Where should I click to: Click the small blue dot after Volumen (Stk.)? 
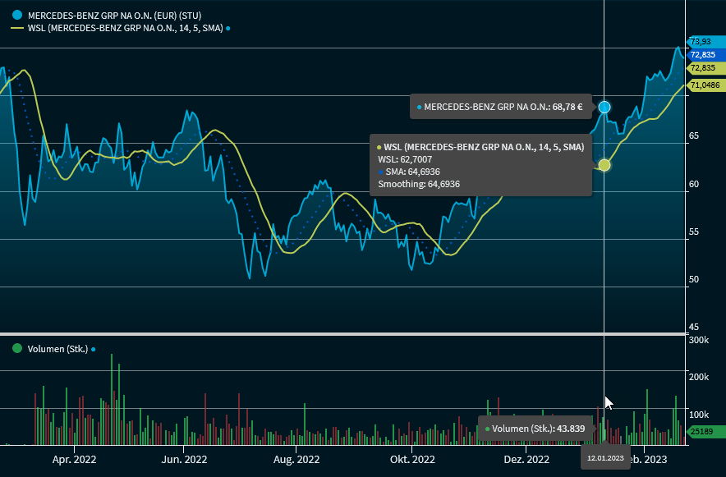coord(93,349)
